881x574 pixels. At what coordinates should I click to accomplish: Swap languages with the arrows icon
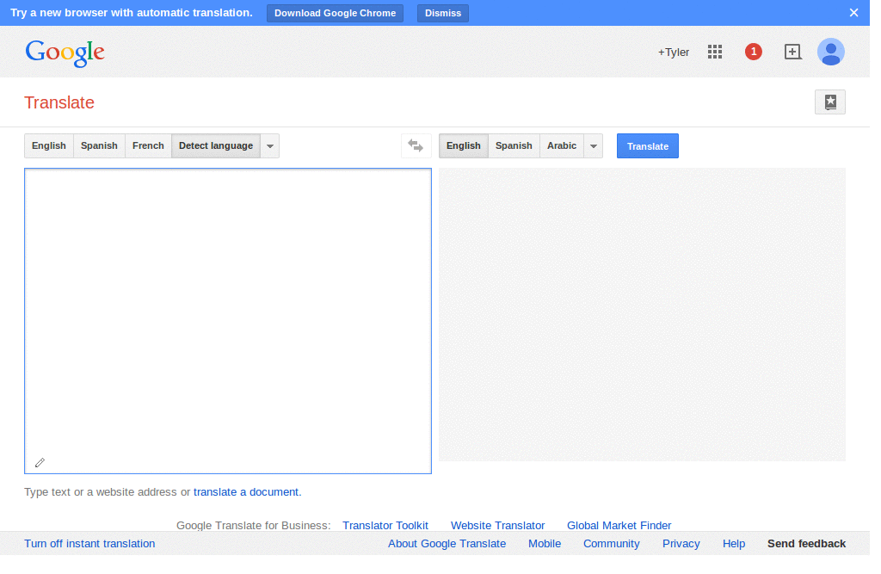tap(416, 145)
